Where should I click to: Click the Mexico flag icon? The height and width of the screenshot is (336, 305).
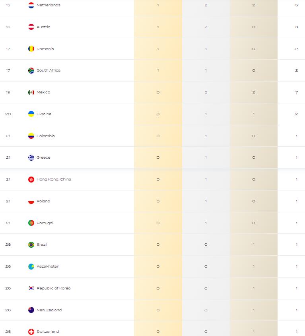pos(31,92)
